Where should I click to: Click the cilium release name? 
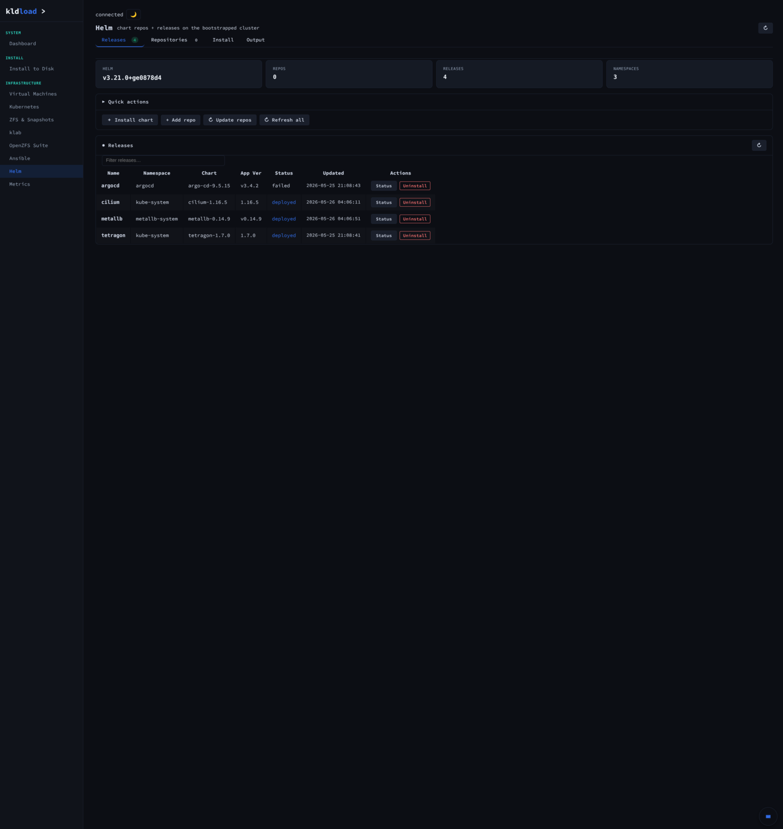[110, 202]
